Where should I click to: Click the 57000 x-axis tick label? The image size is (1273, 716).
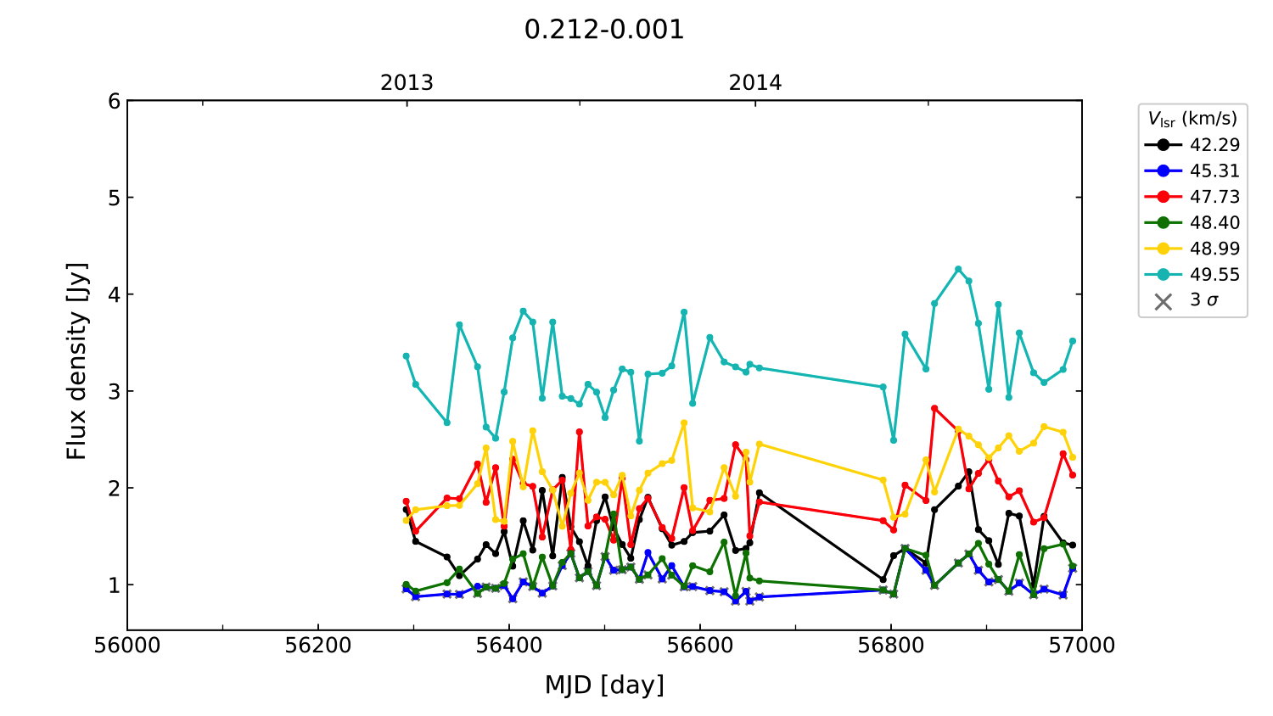click(1081, 646)
